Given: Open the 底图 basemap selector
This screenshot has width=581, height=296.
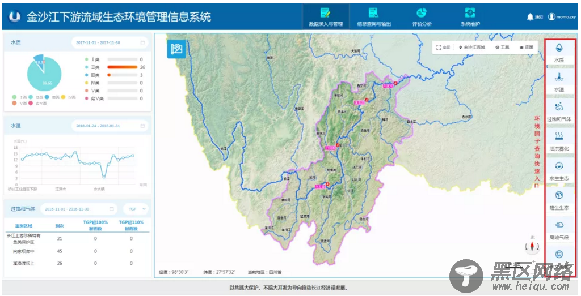Looking at the screenshot, I should click(x=526, y=48).
